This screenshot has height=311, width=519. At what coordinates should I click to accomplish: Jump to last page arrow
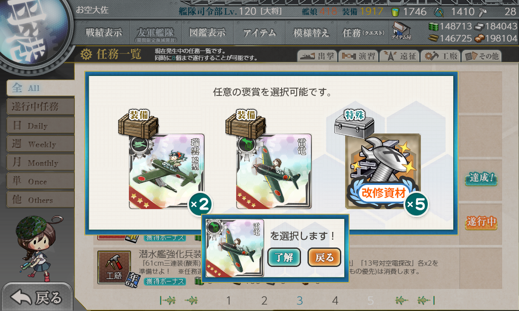pos(426,300)
